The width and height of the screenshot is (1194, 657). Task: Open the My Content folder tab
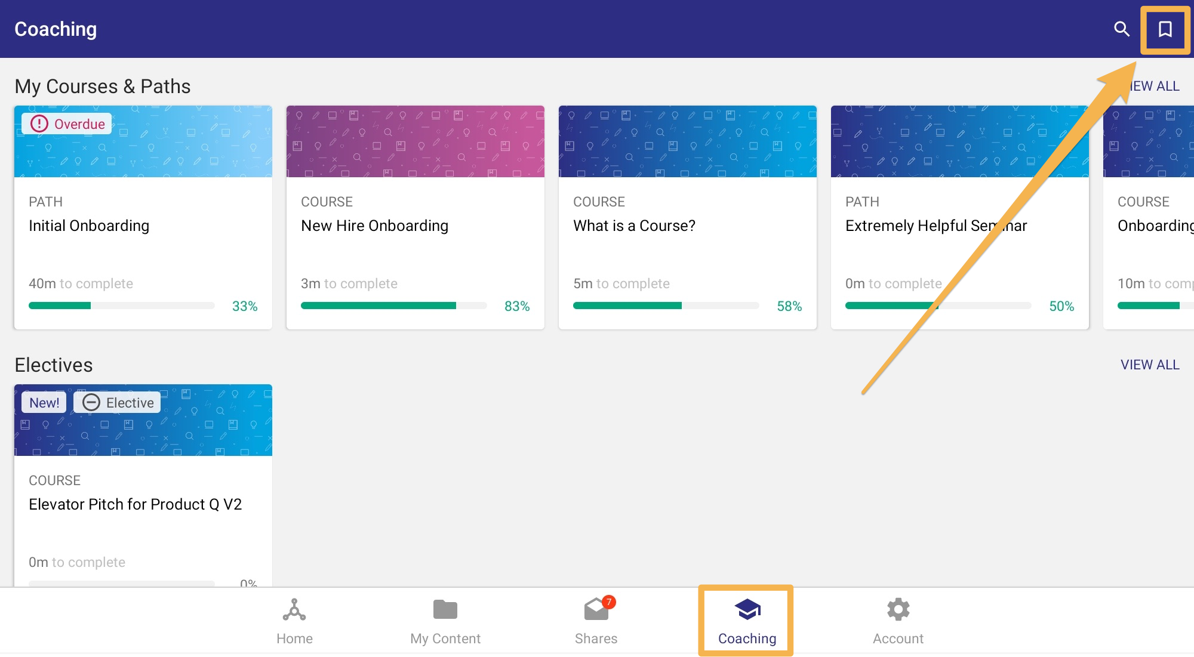(x=445, y=622)
